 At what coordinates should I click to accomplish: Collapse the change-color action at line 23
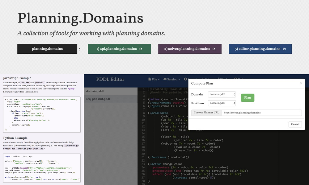pyautogui.click(x=146, y=164)
